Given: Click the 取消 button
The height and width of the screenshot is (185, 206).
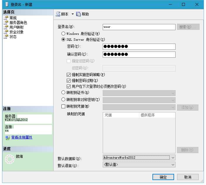Looking at the screenshot, I should 188,177.
